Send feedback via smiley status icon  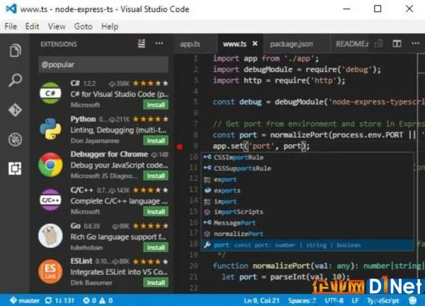413,300
